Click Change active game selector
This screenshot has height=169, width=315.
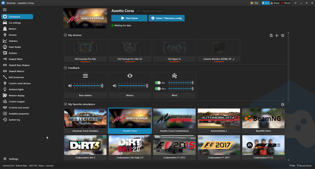tap(150, 11)
